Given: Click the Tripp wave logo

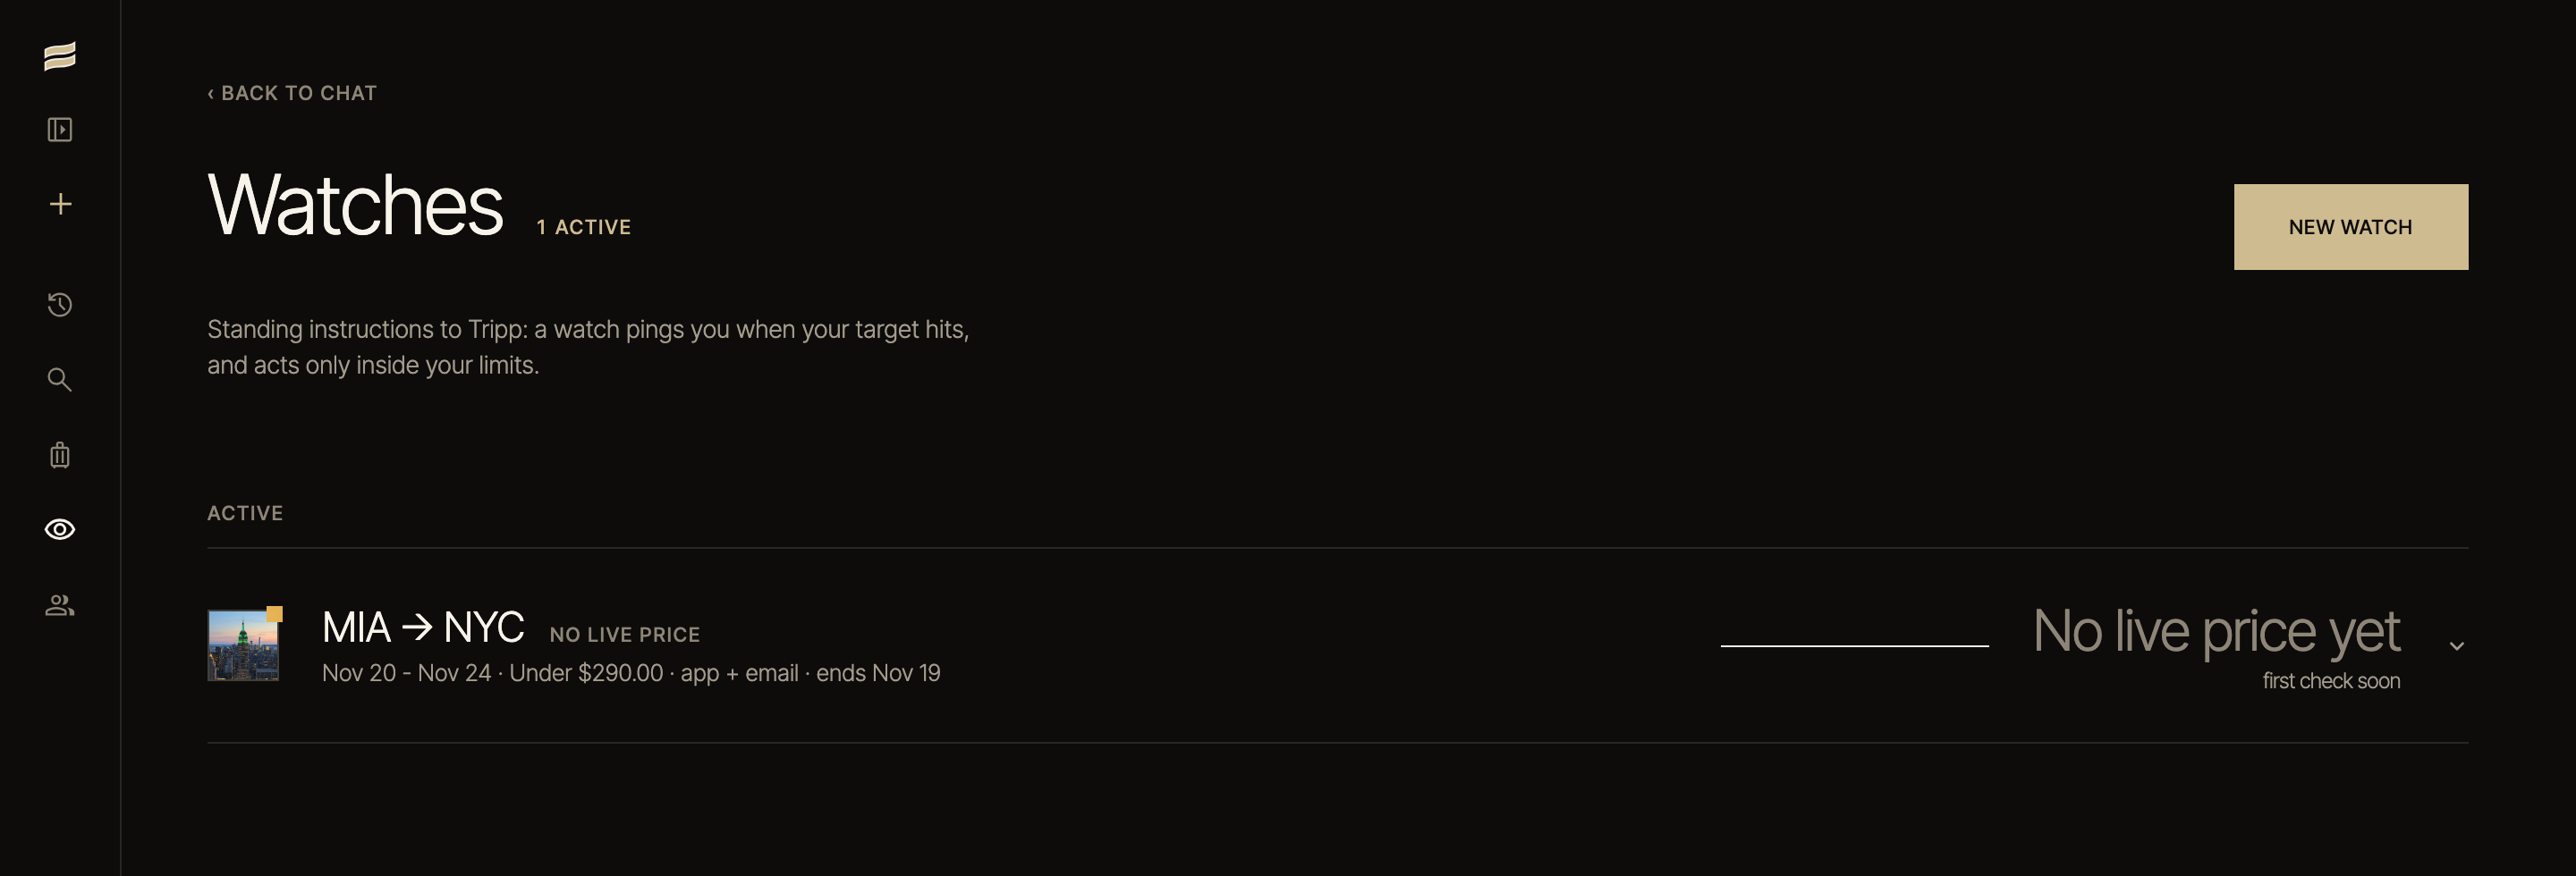Looking at the screenshot, I should point(60,56).
